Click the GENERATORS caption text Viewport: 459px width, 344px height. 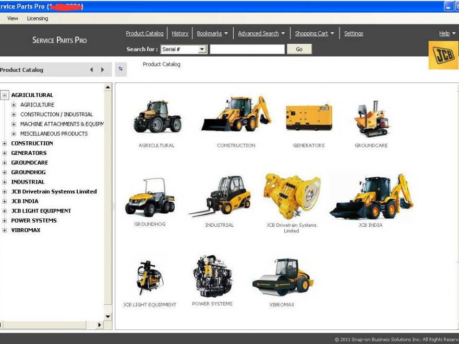(309, 145)
